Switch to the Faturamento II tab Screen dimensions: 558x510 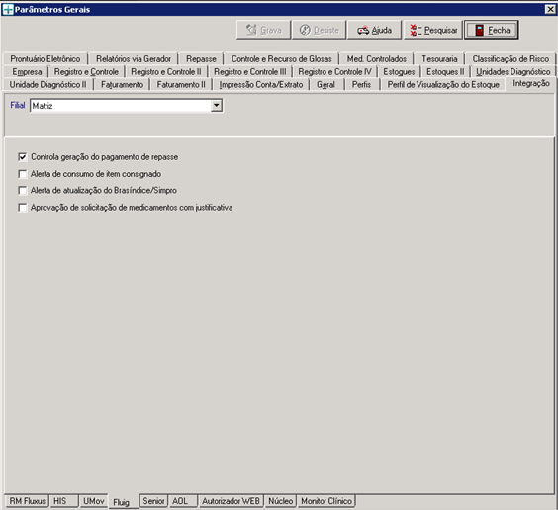coord(181,85)
